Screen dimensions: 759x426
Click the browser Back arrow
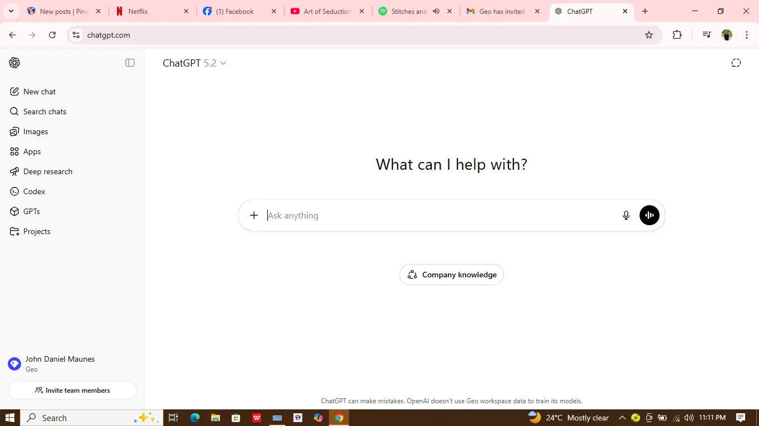pyautogui.click(x=13, y=35)
